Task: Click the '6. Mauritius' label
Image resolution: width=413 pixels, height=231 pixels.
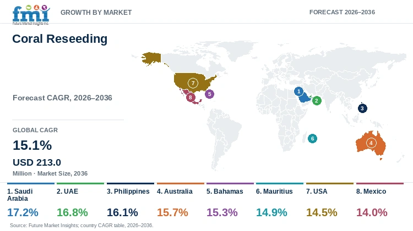Action: pos(274,191)
